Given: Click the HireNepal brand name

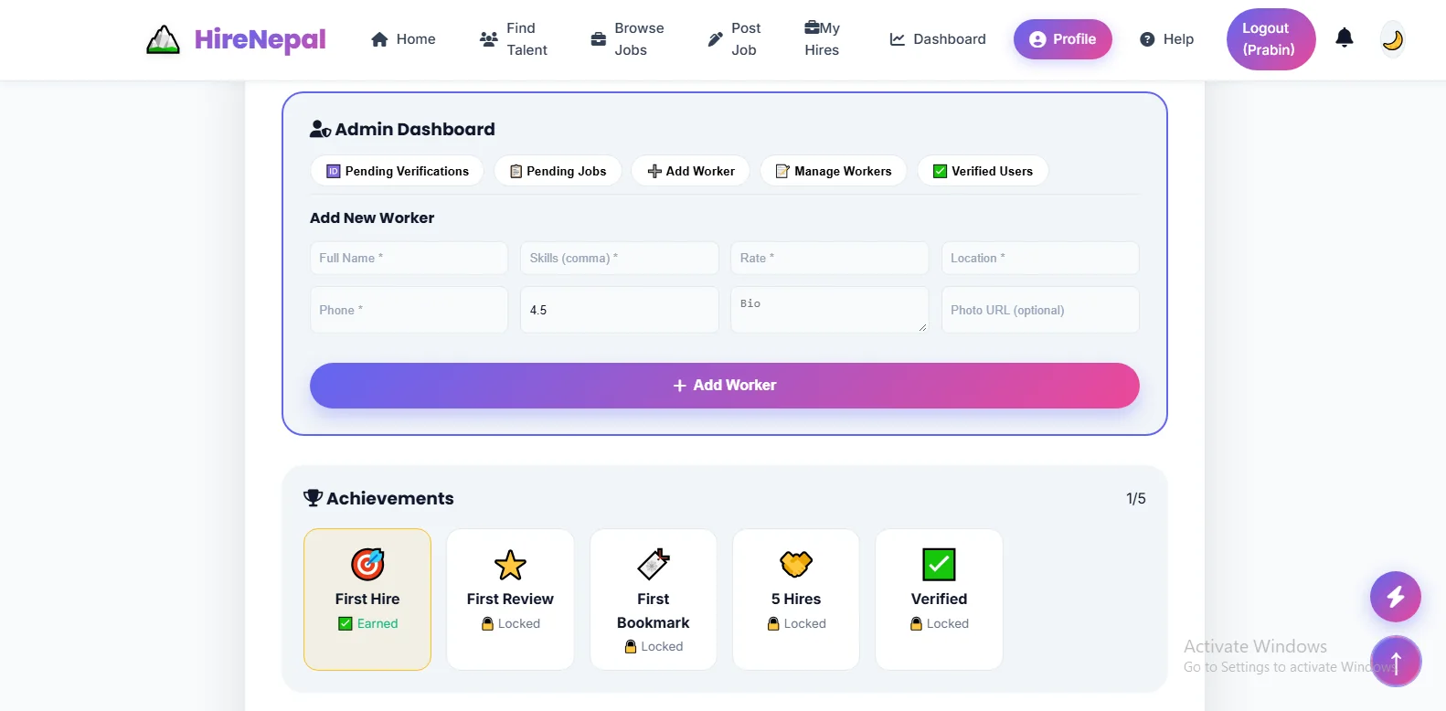Looking at the screenshot, I should point(260,39).
